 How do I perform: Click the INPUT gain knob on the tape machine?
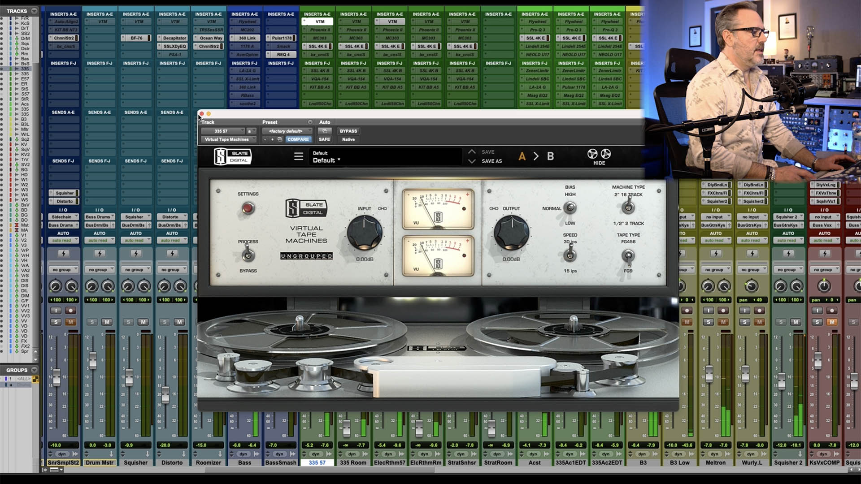pyautogui.click(x=364, y=233)
